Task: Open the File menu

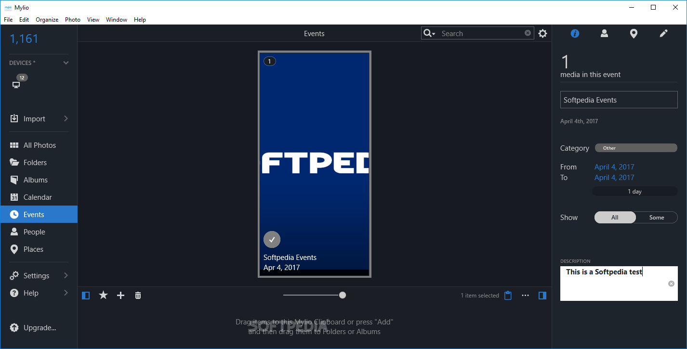Action: tap(8, 20)
